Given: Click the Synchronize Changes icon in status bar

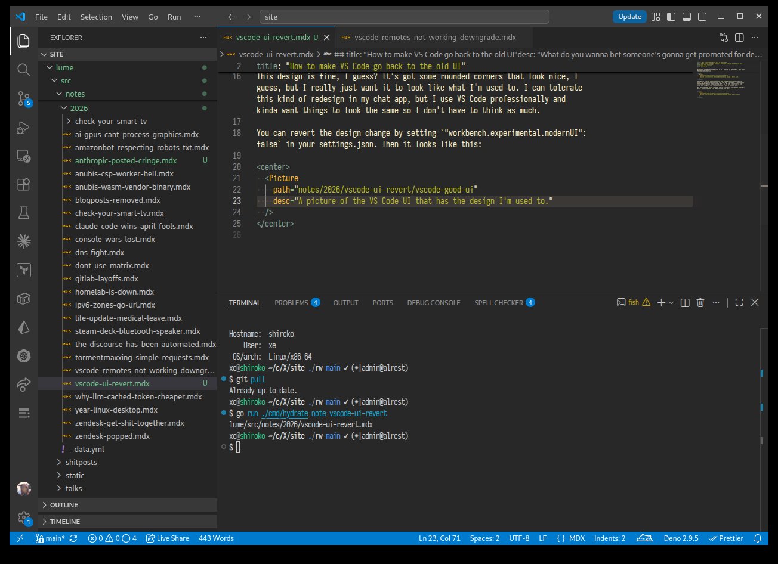Looking at the screenshot, I should (73, 538).
